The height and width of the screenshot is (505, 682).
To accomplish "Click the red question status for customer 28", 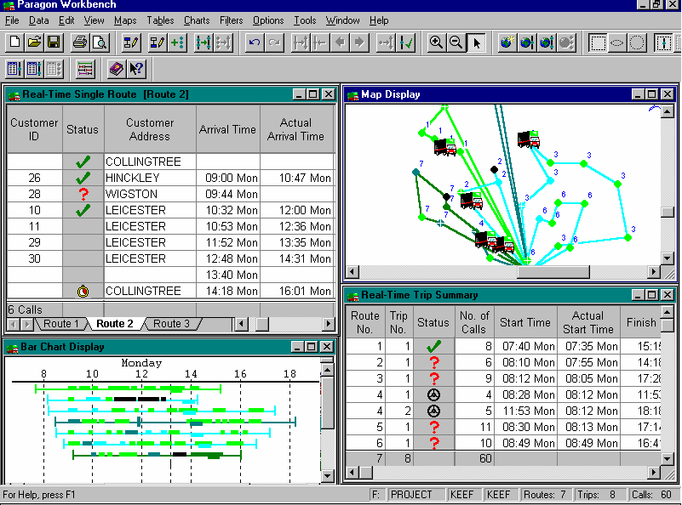I will tap(83, 194).
